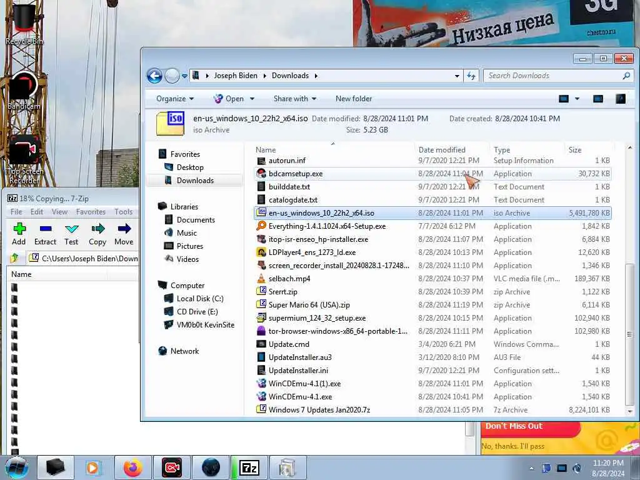
Task: Open the recent pages dropdown arrow
Action: (184, 76)
